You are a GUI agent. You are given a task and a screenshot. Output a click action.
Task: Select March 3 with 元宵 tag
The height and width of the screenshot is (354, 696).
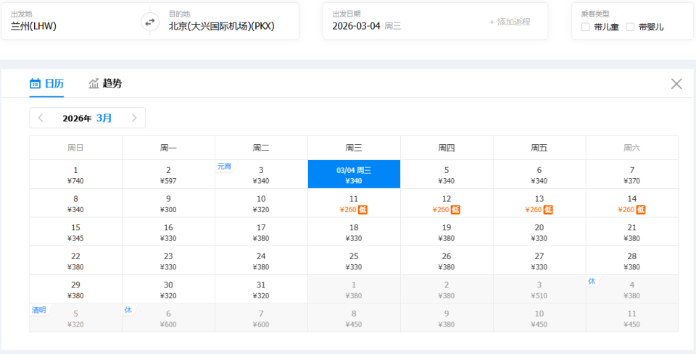[x=262, y=174]
